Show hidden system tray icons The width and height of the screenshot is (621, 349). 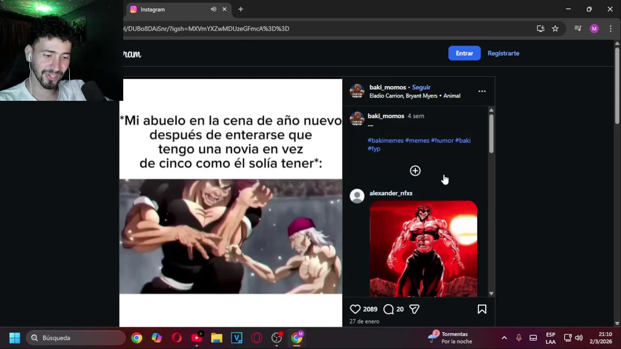pos(504,338)
